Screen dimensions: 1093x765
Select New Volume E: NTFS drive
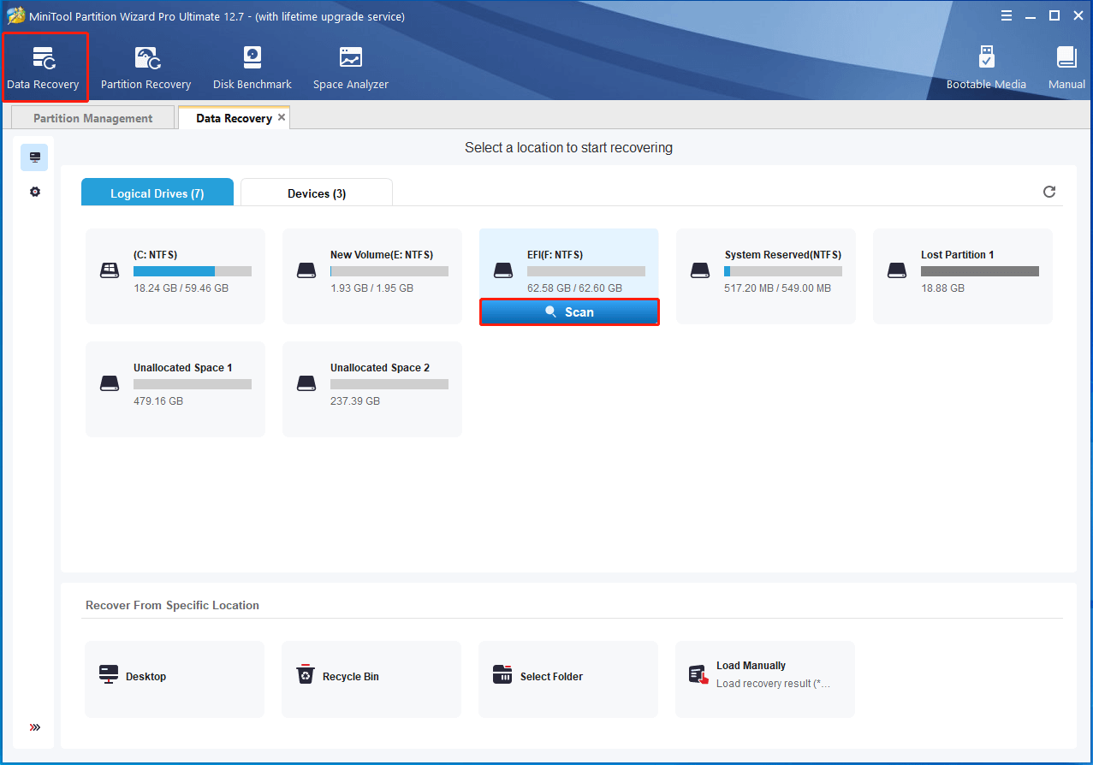pyautogui.click(x=372, y=276)
